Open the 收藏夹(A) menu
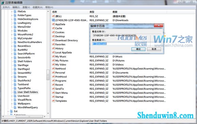The height and width of the screenshot is (124, 197). [38, 7]
